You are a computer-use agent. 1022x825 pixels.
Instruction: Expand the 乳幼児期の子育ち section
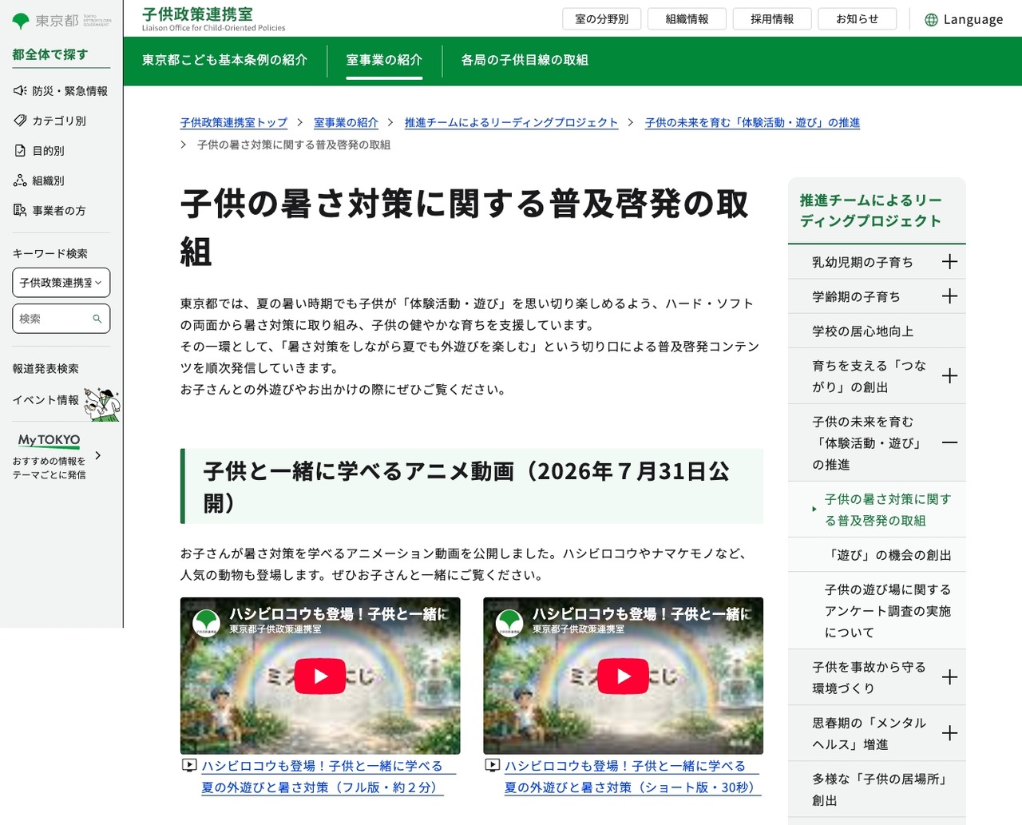click(x=949, y=261)
